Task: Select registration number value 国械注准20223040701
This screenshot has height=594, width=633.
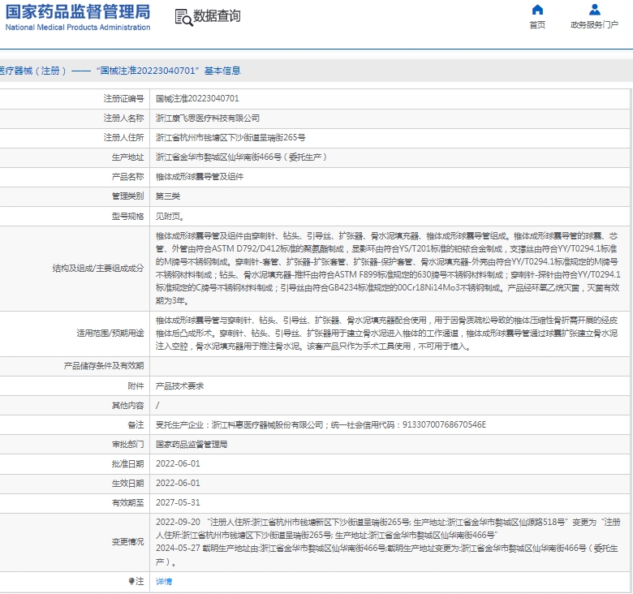Action: coord(197,98)
